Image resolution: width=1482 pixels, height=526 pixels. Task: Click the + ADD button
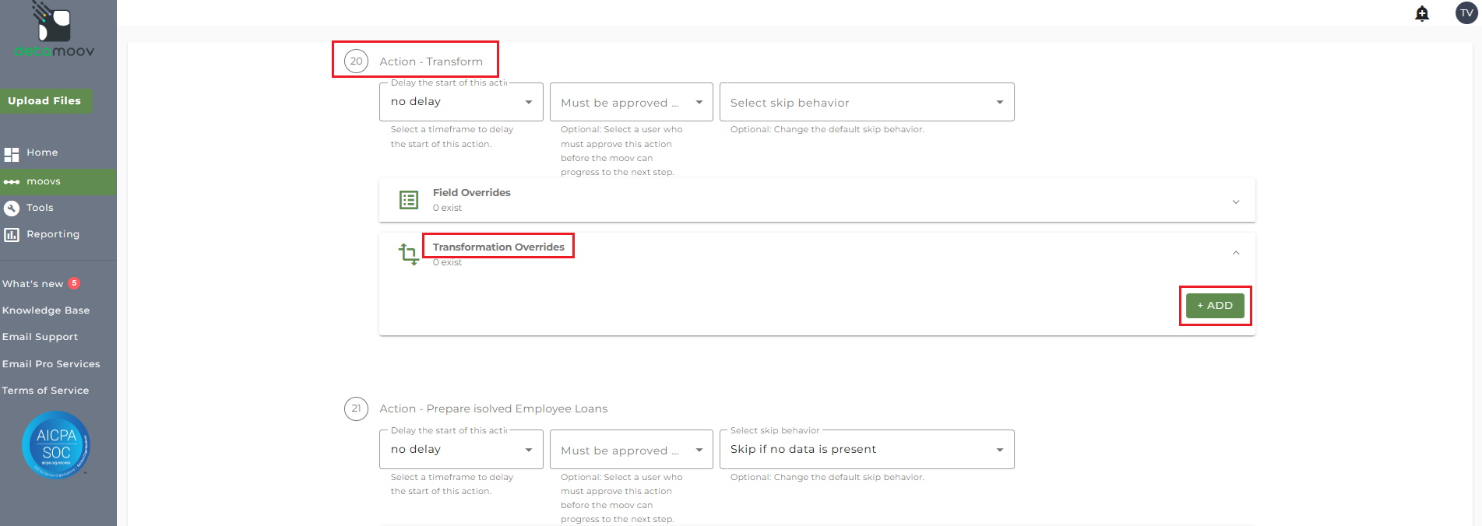pos(1214,306)
